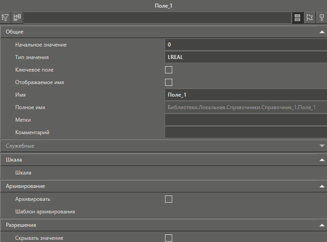The height and width of the screenshot is (242, 327).
Task: Click the pin icon in toolbar
Action: pyautogui.click(x=321, y=18)
